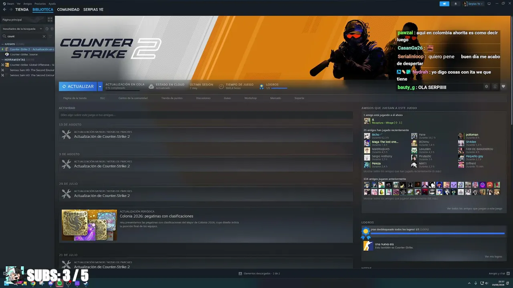Open 'Página de la tienda' link

tap(75, 98)
